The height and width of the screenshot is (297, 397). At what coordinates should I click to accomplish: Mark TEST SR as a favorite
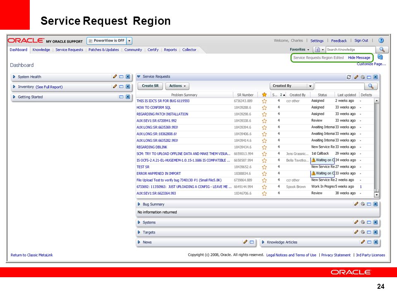(x=264, y=167)
